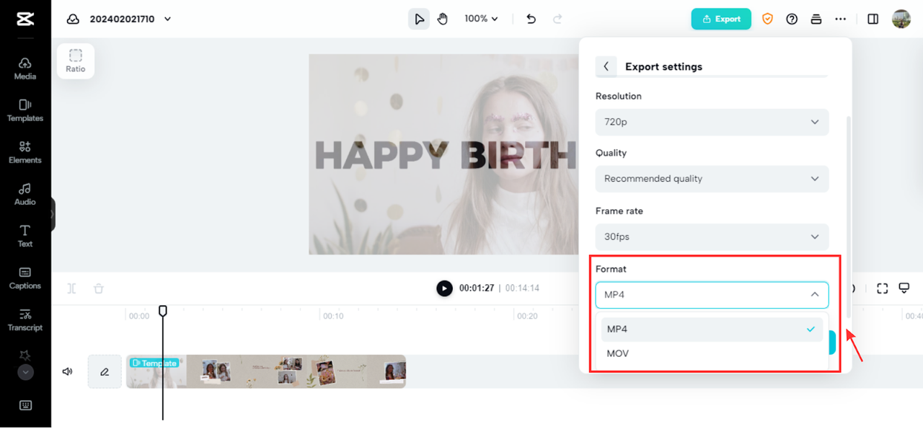This screenshot has width=923, height=429.
Task: Expand more sidebar tools chevron
Action: coord(25,372)
